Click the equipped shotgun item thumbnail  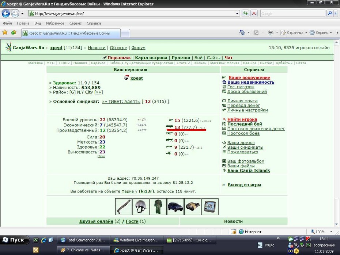[123, 206]
